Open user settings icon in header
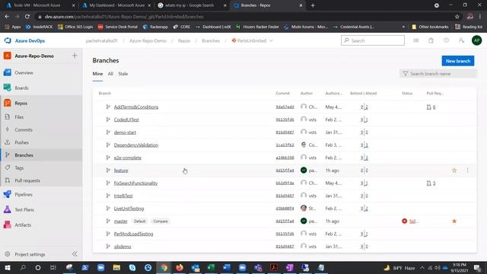Screen dimensions: 487x274 click(461, 40)
